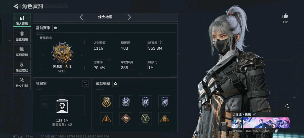304x138 pixels.
Task: Edit nickname with the pencil icon
Action: (254, 115)
